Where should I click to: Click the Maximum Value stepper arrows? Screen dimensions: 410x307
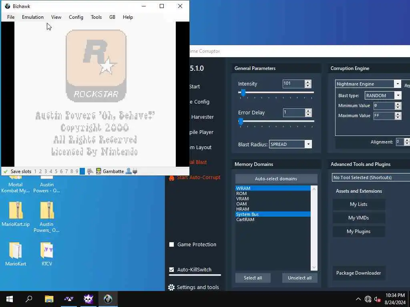(x=398, y=116)
